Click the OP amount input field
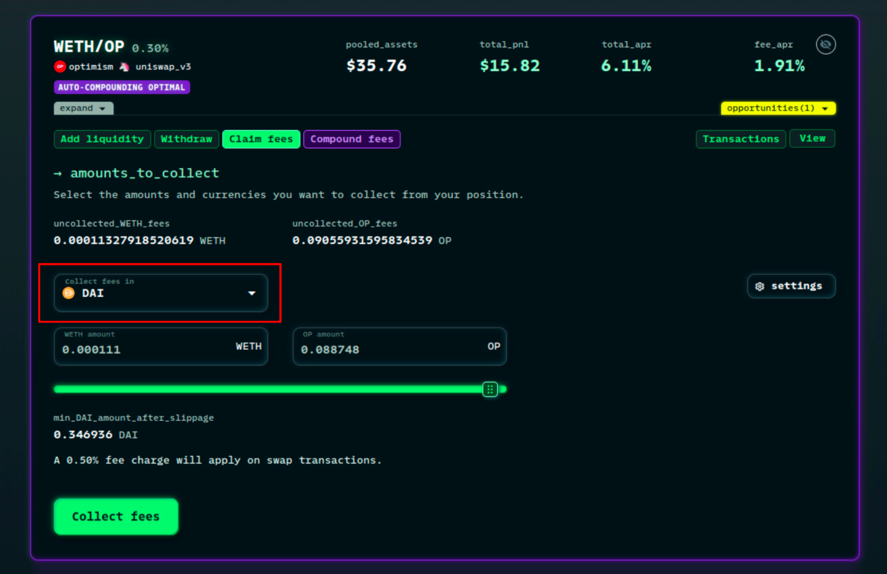This screenshot has height=574, width=887. pyautogui.click(x=388, y=349)
